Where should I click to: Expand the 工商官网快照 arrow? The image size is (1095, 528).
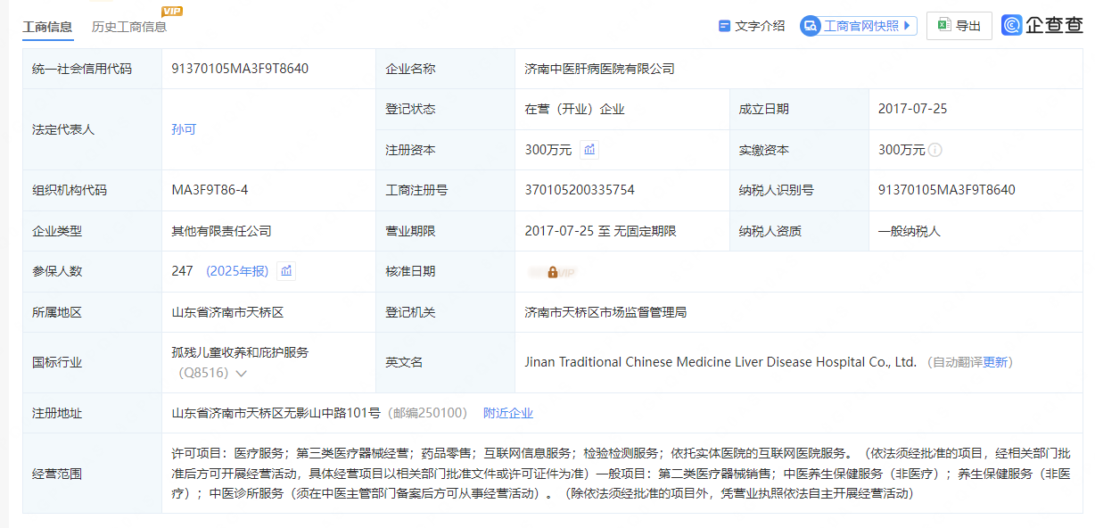click(x=908, y=26)
